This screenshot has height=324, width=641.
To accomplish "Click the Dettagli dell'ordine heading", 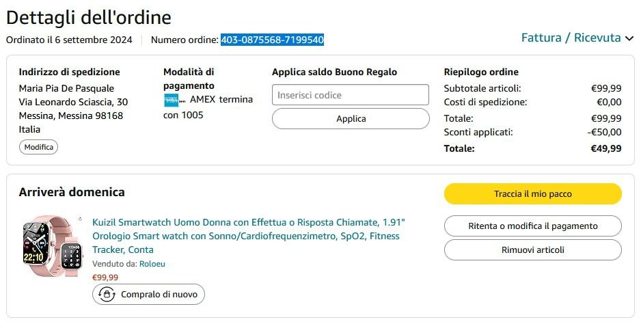I will click(x=89, y=17).
